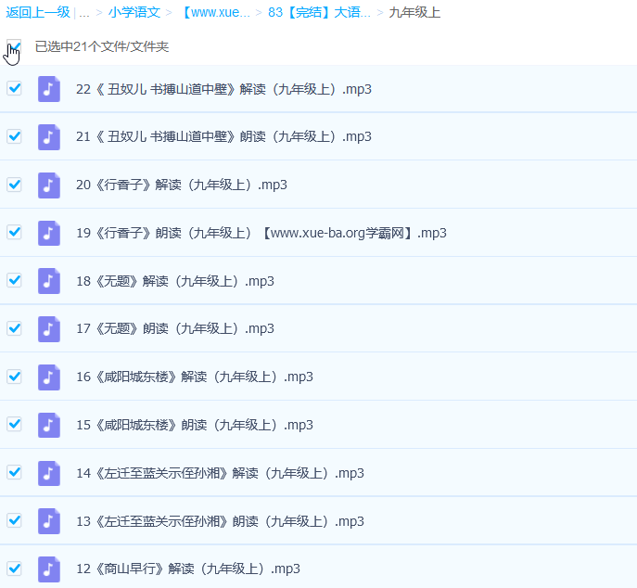Expand the collapsed breadcrumb ellipsis
Viewport: 637px width, 588px height.
pos(84,12)
